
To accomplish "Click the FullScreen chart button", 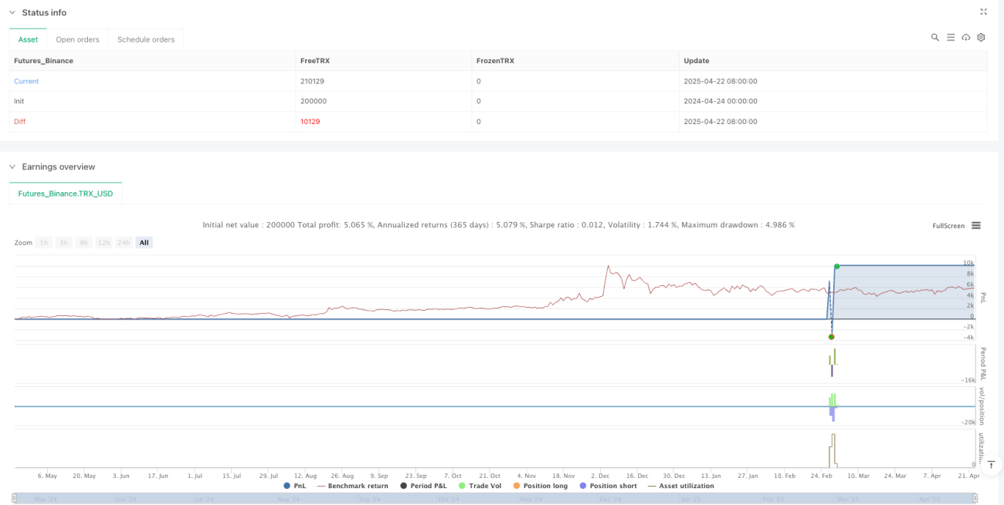I will tap(948, 226).
